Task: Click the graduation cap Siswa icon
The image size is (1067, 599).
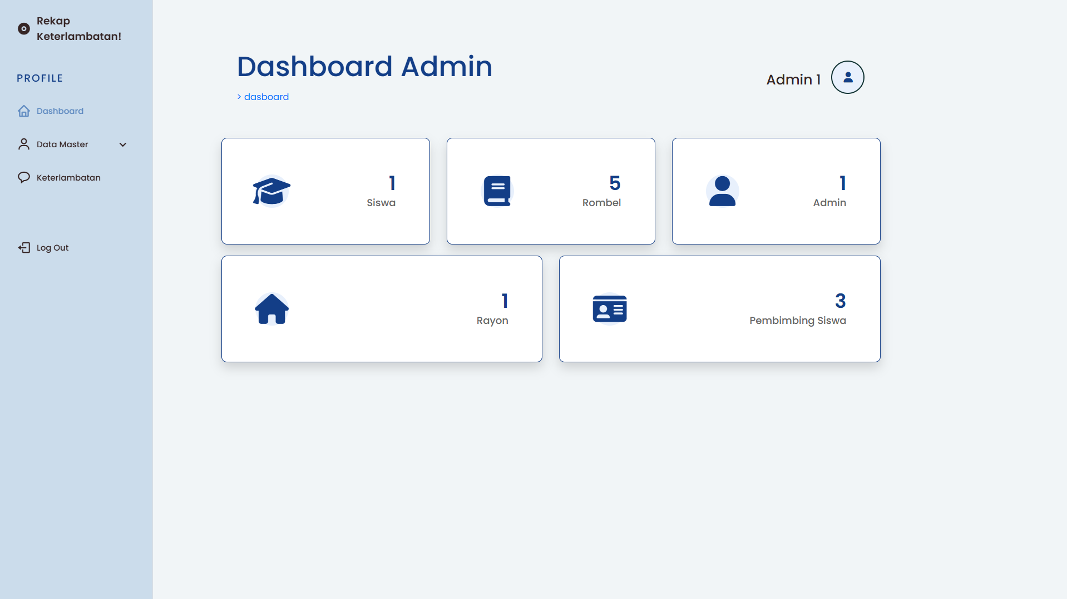Action: click(271, 191)
